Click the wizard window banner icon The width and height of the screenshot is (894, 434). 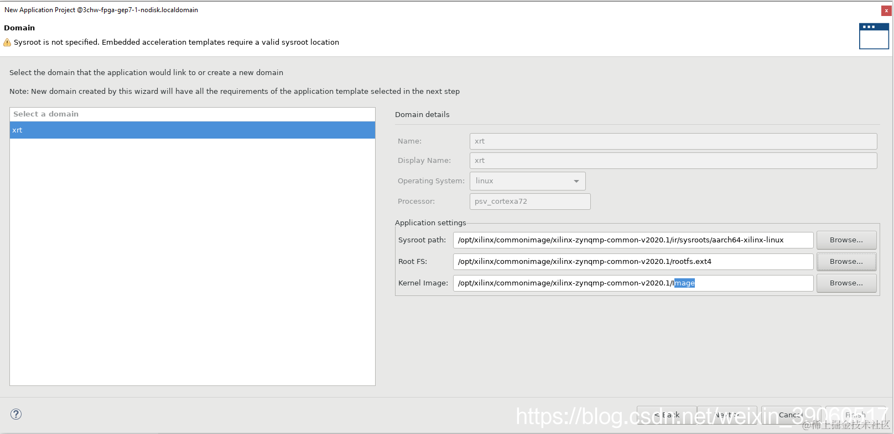(x=874, y=36)
